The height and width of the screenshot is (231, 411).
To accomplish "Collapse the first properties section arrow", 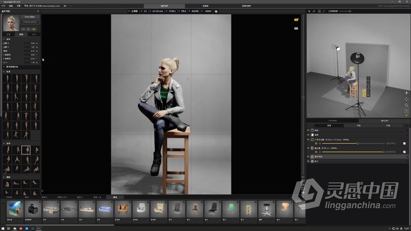I will click(x=4, y=39).
